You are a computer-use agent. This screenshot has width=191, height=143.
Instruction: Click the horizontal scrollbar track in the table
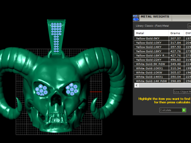pyautogui.click(x=165, y=85)
